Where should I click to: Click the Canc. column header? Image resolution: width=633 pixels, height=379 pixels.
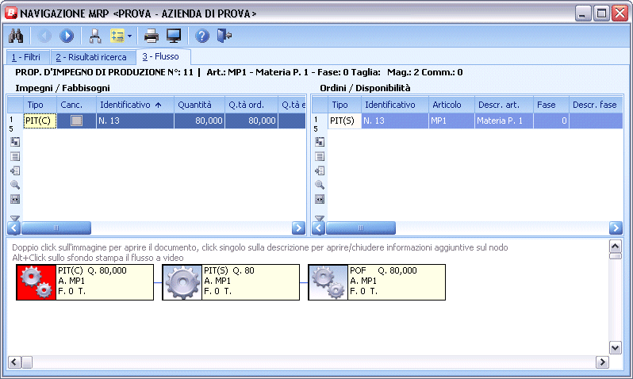pyautogui.click(x=76, y=105)
